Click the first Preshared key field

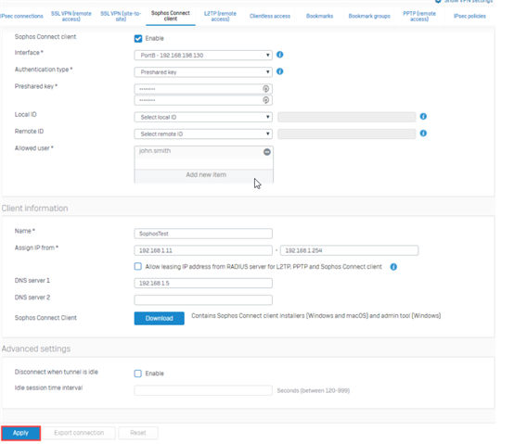pos(203,89)
